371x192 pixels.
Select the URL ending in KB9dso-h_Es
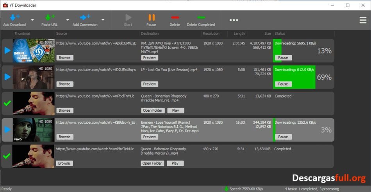coord(96,123)
